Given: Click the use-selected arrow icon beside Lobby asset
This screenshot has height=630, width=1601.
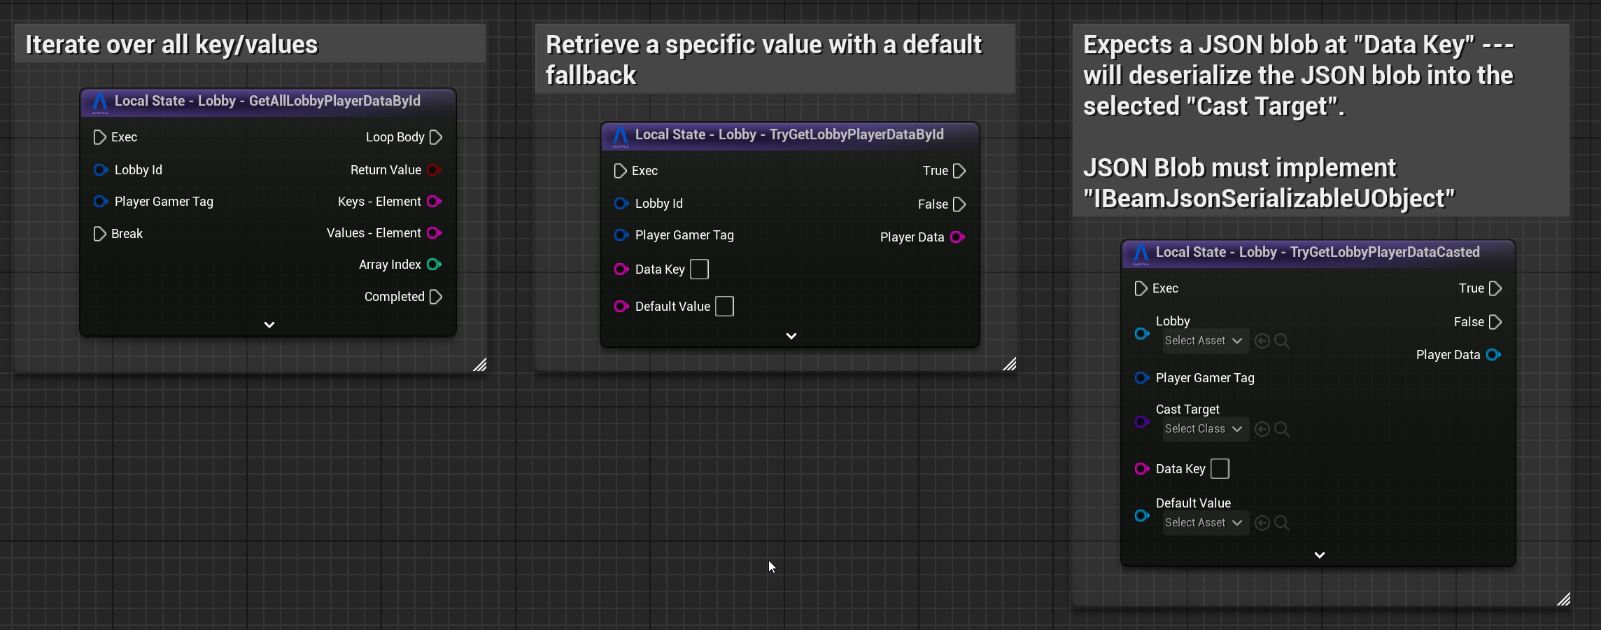Looking at the screenshot, I should [x=1262, y=341].
